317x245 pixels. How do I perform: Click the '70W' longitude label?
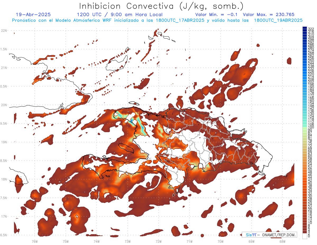click(x=221, y=241)
